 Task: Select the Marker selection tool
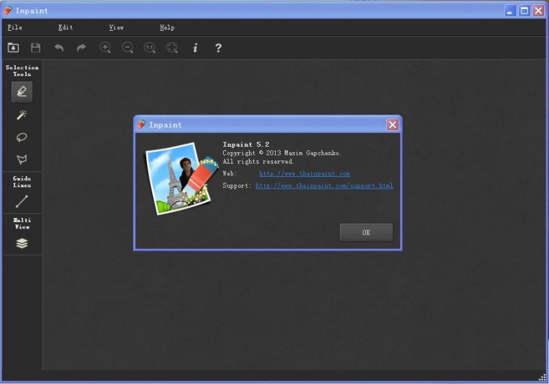[22, 92]
